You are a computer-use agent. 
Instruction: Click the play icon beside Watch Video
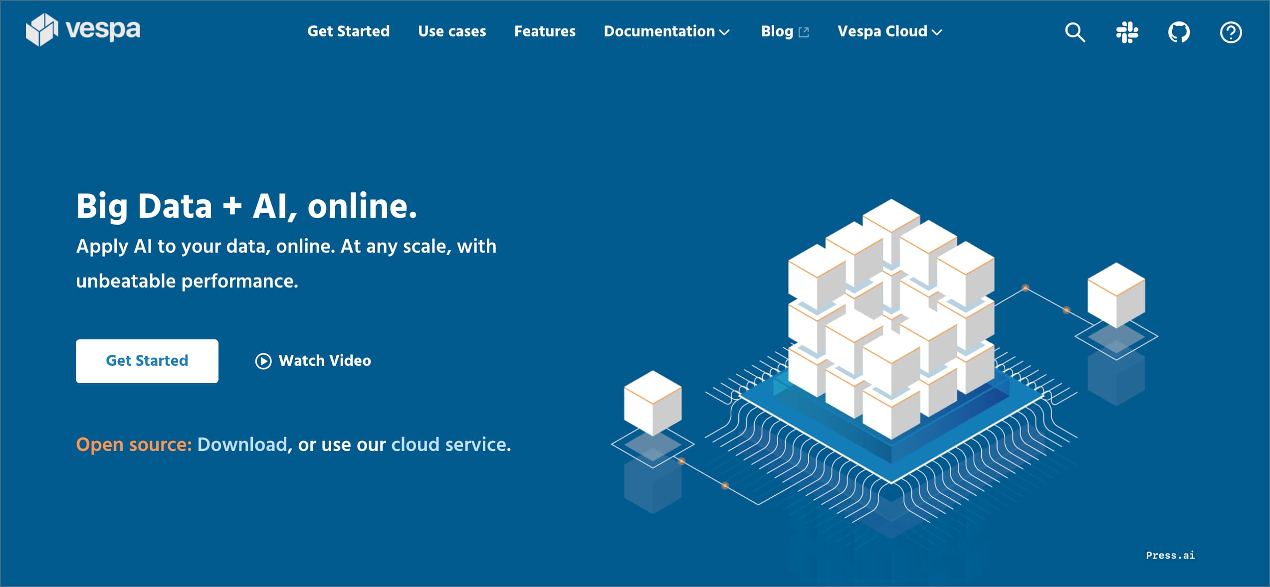(x=263, y=361)
